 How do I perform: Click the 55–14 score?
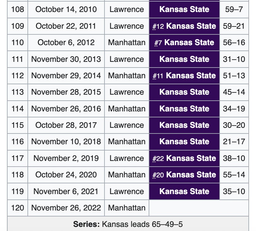click(234, 175)
